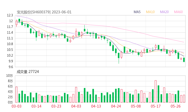Select the last green candlestick on the right
188x112 pixels.
coord(184,60)
